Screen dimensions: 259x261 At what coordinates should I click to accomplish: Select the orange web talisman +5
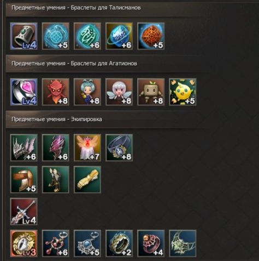(x=151, y=36)
